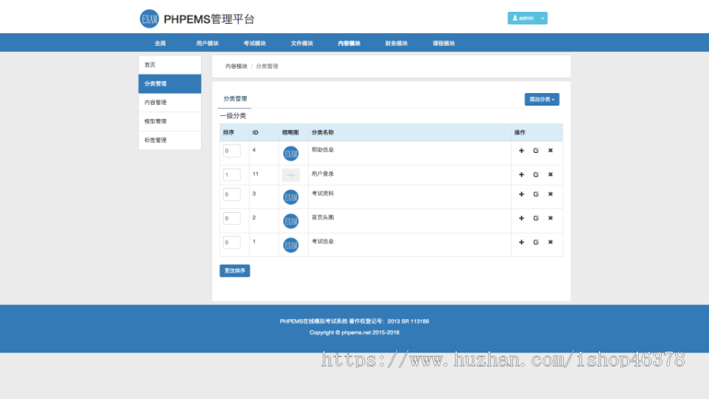Add subcategory in 考试信息 row
This screenshot has width=709, height=399.
click(522, 242)
